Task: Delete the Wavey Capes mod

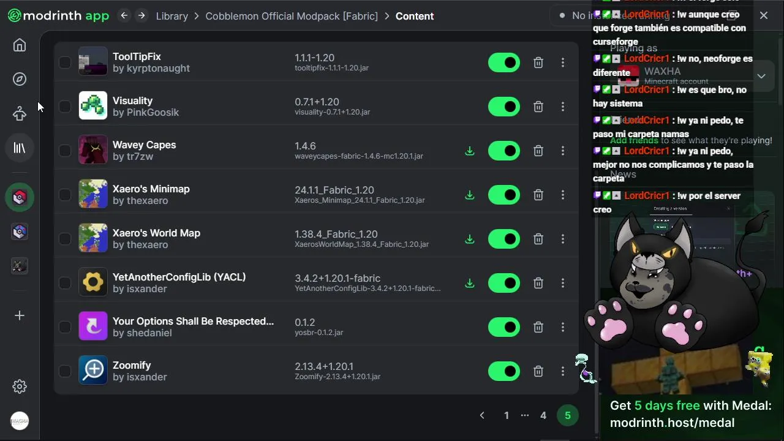Action: 538,151
